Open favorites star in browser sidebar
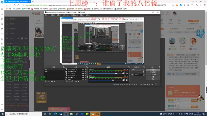207x116 pixels. tap(2, 14)
